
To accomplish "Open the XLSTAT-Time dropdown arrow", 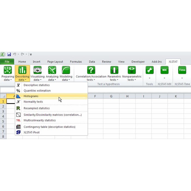I will pyautogui.click(x=182, y=78).
